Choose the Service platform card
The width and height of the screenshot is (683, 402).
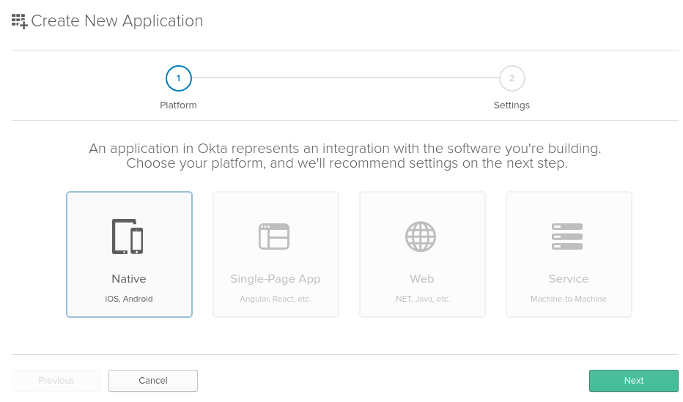[569, 255]
